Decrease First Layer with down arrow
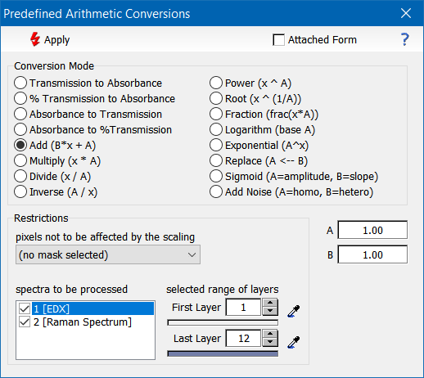424x378 pixels. 270,311
